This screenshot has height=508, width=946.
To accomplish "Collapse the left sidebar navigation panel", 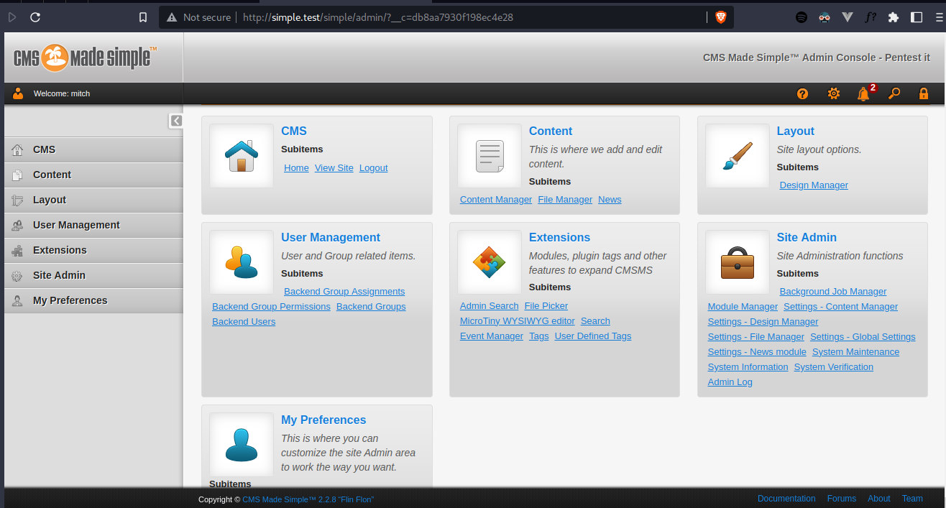I will click(x=176, y=121).
